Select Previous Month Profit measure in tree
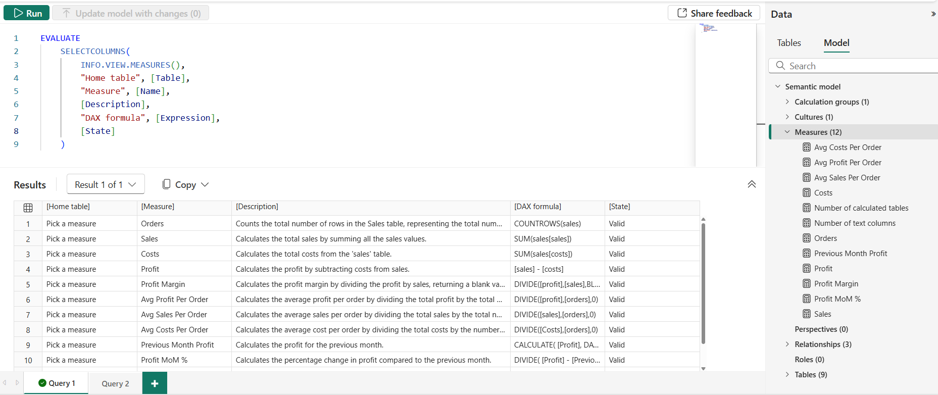The width and height of the screenshot is (938, 395). pyautogui.click(x=851, y=254)
